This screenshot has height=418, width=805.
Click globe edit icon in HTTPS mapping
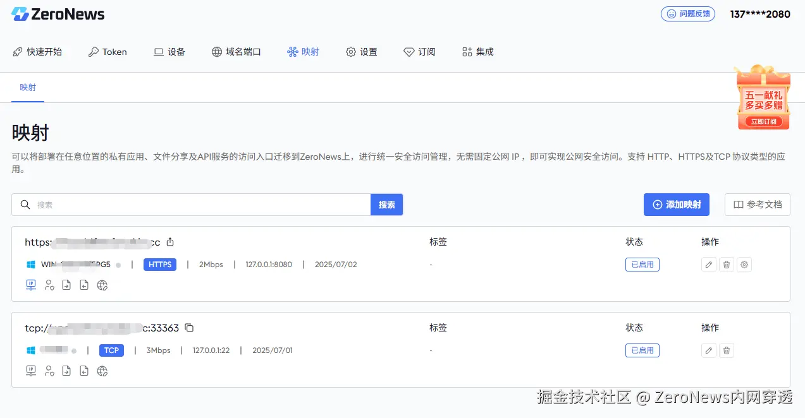(102, 285)
